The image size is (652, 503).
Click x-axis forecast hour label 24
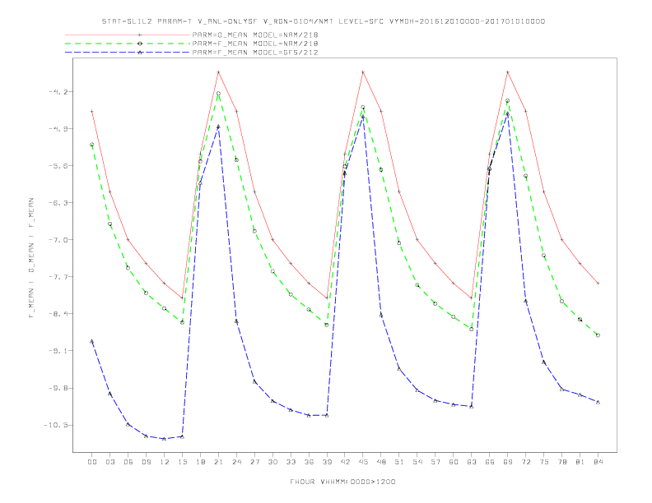tap(236, 462)
